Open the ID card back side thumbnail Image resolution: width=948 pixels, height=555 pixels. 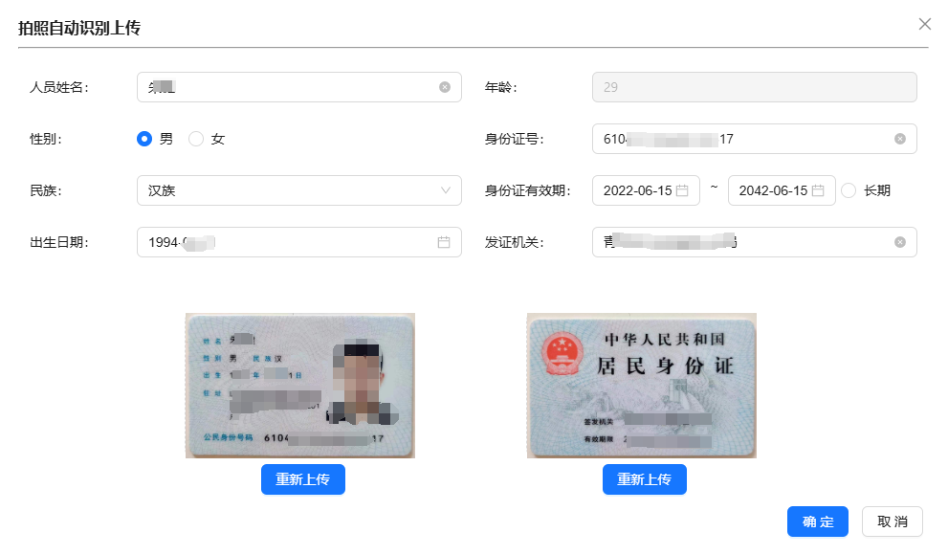642,386
